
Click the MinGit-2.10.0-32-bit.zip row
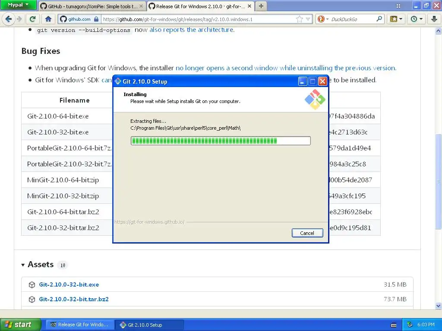tap(67, 196)
